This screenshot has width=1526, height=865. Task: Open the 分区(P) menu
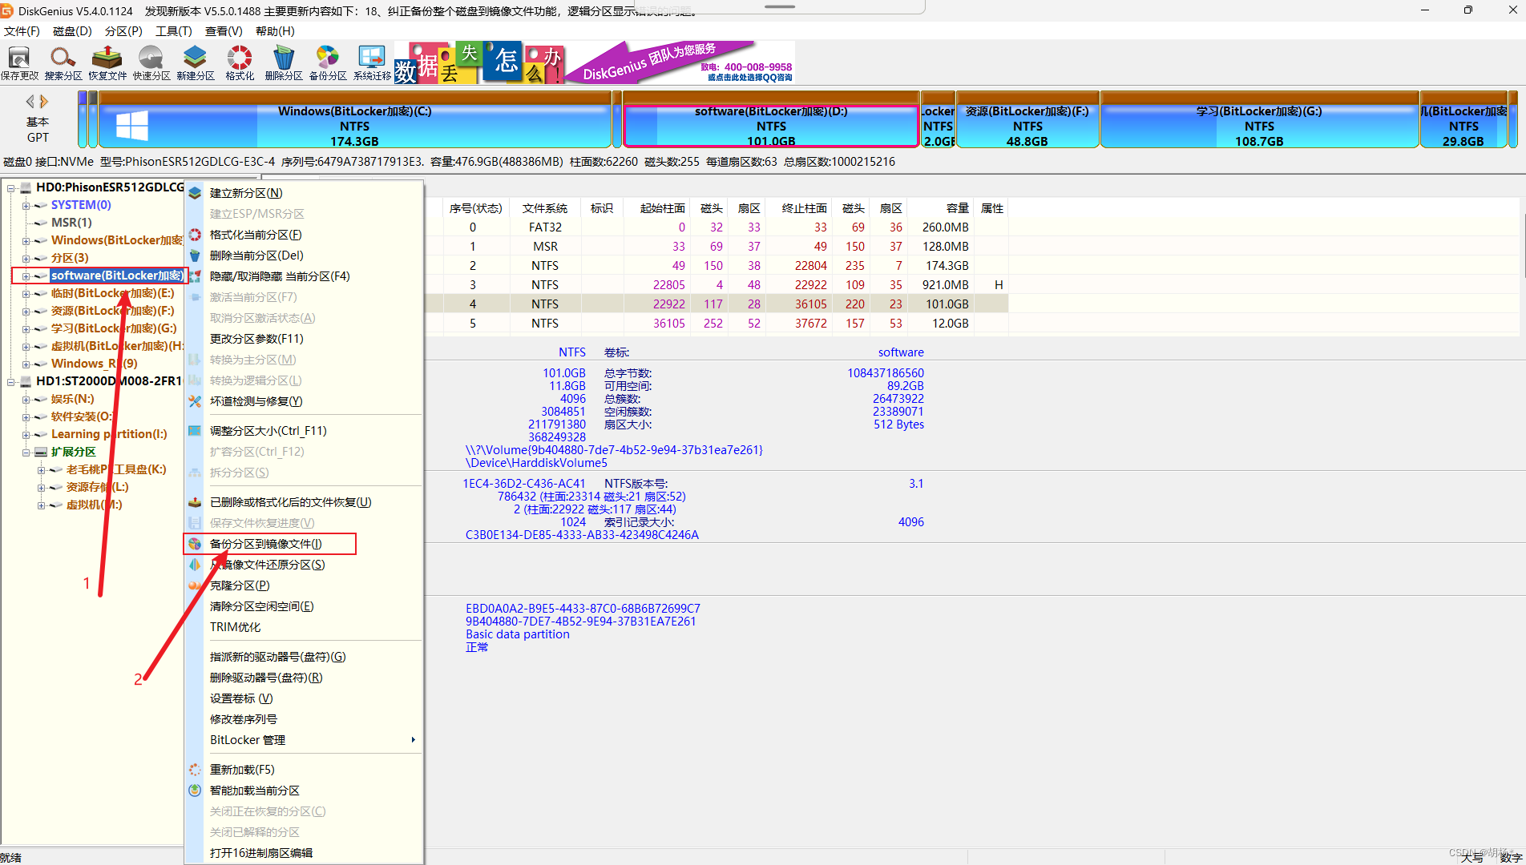tap(123, 31)
